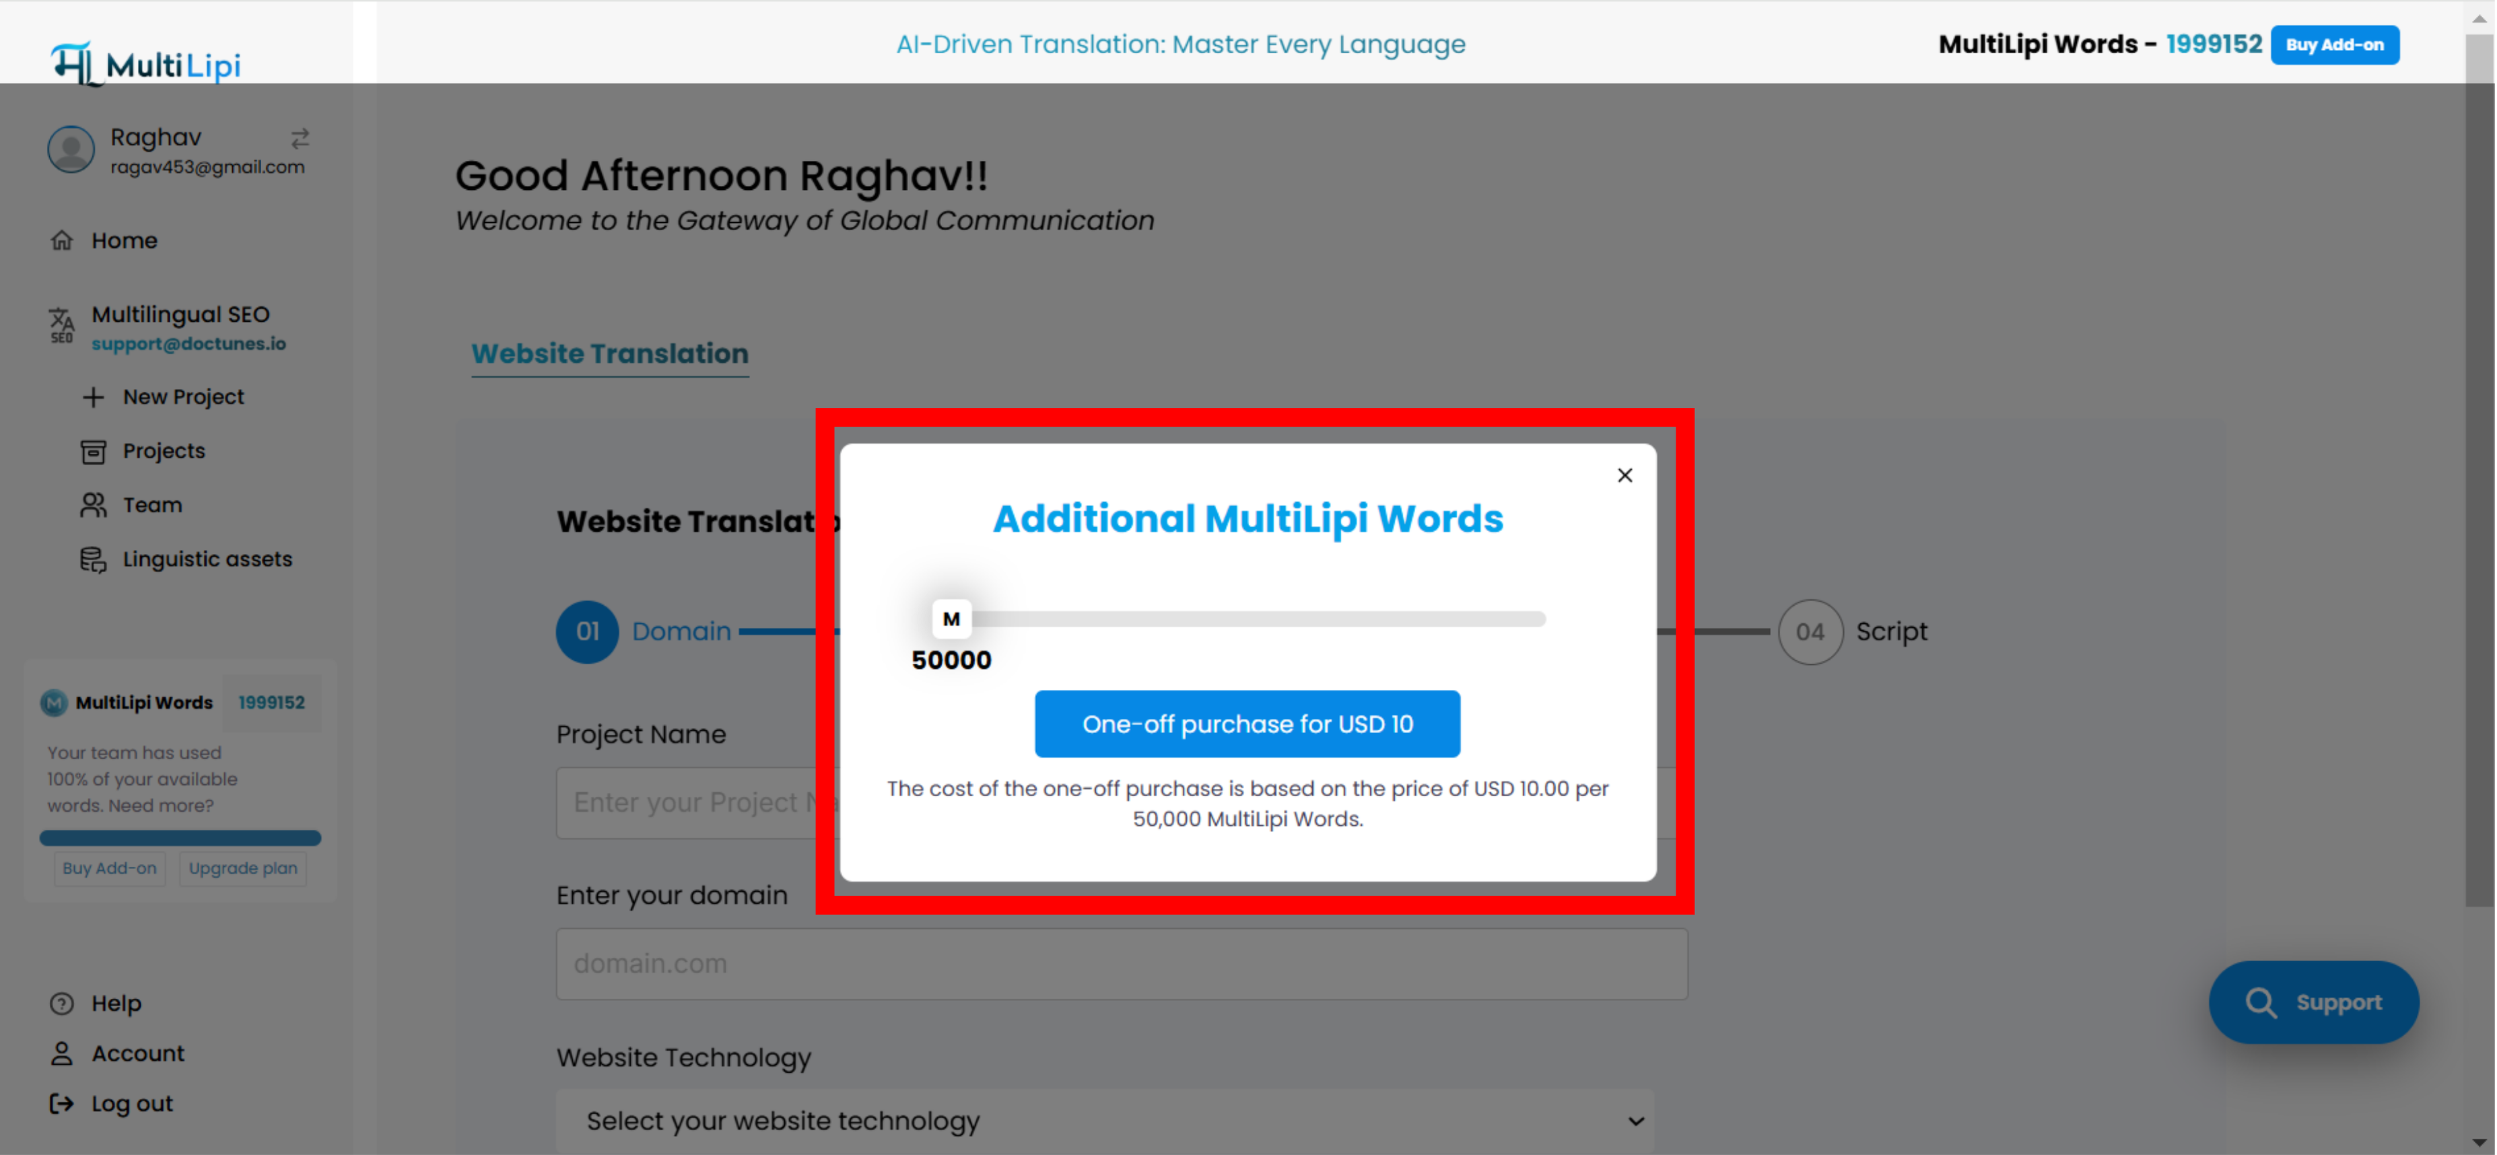The image size is (2497, 1155).
Task: Click the header MultiLipi Words 1999152 count
Action: 2213,44
